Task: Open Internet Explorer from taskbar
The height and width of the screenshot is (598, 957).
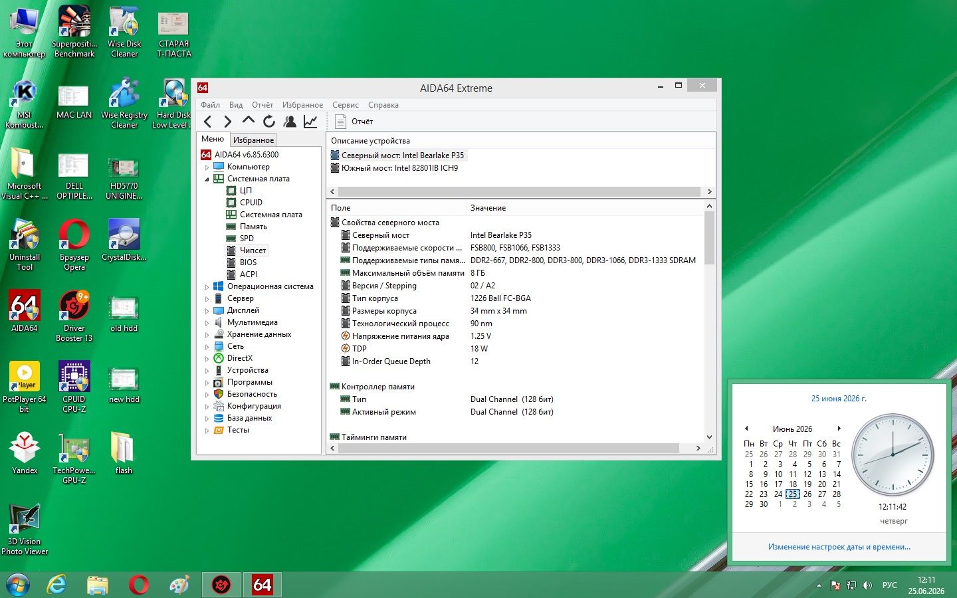Action: [x=57, y=585]
